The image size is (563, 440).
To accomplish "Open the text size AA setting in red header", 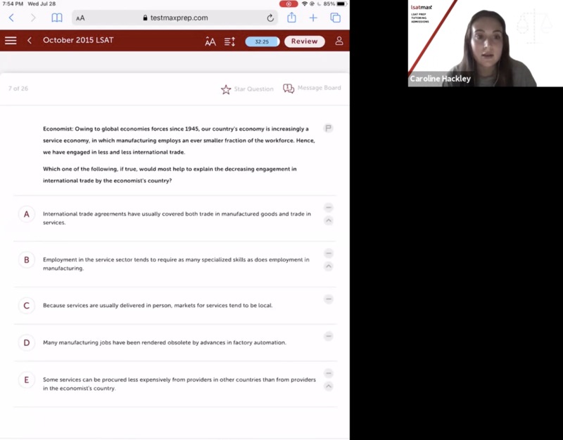I will tap(210, 41).
